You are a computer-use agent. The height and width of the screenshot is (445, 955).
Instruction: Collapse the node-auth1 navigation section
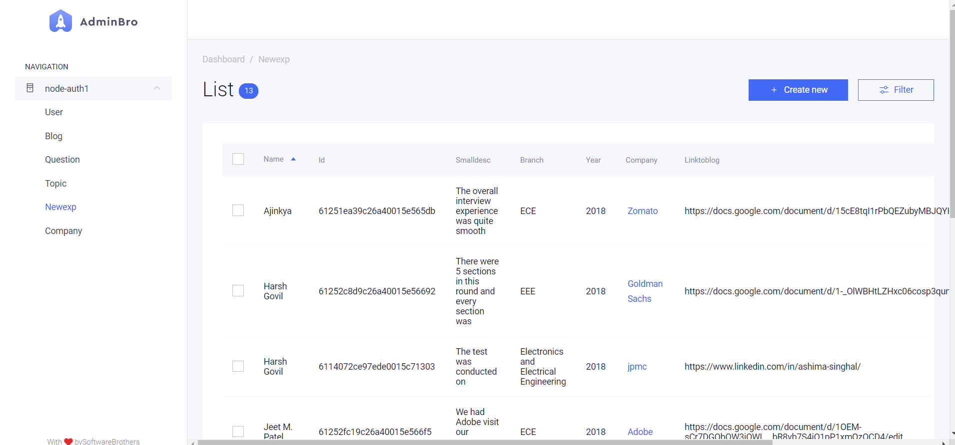(x=157, y=88)
